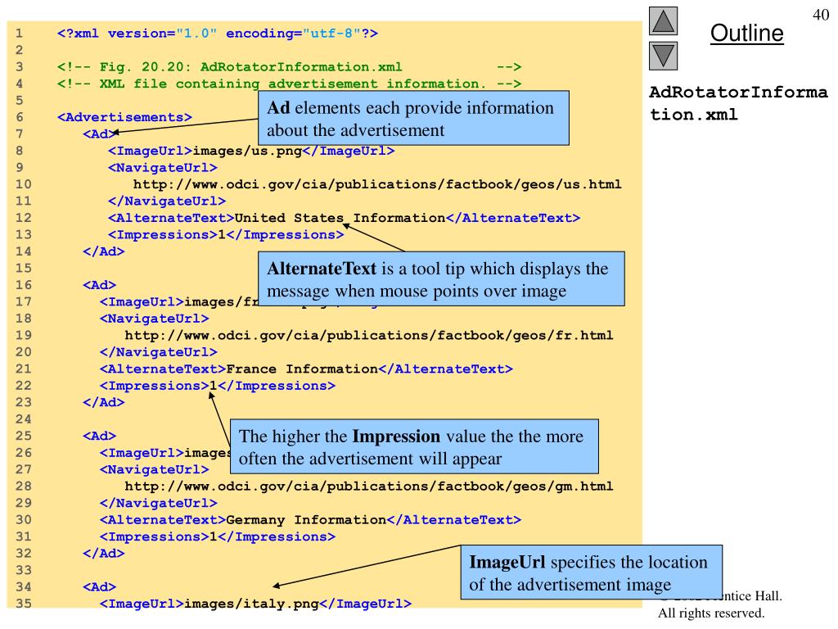Click 'United States Information' AlternateText line
This screenshot has height=629, width=838.
coord(345,218)
